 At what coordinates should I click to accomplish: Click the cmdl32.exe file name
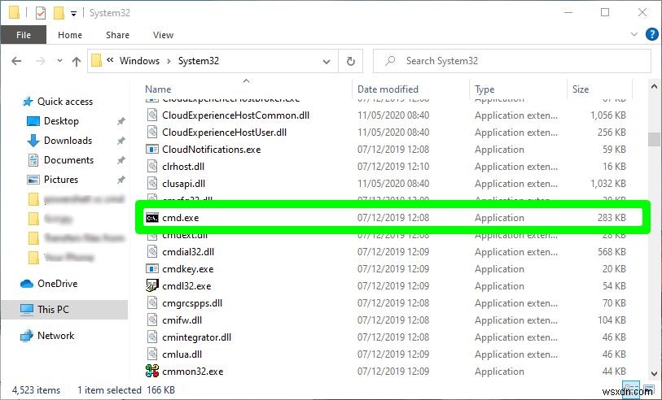point(186,286)
